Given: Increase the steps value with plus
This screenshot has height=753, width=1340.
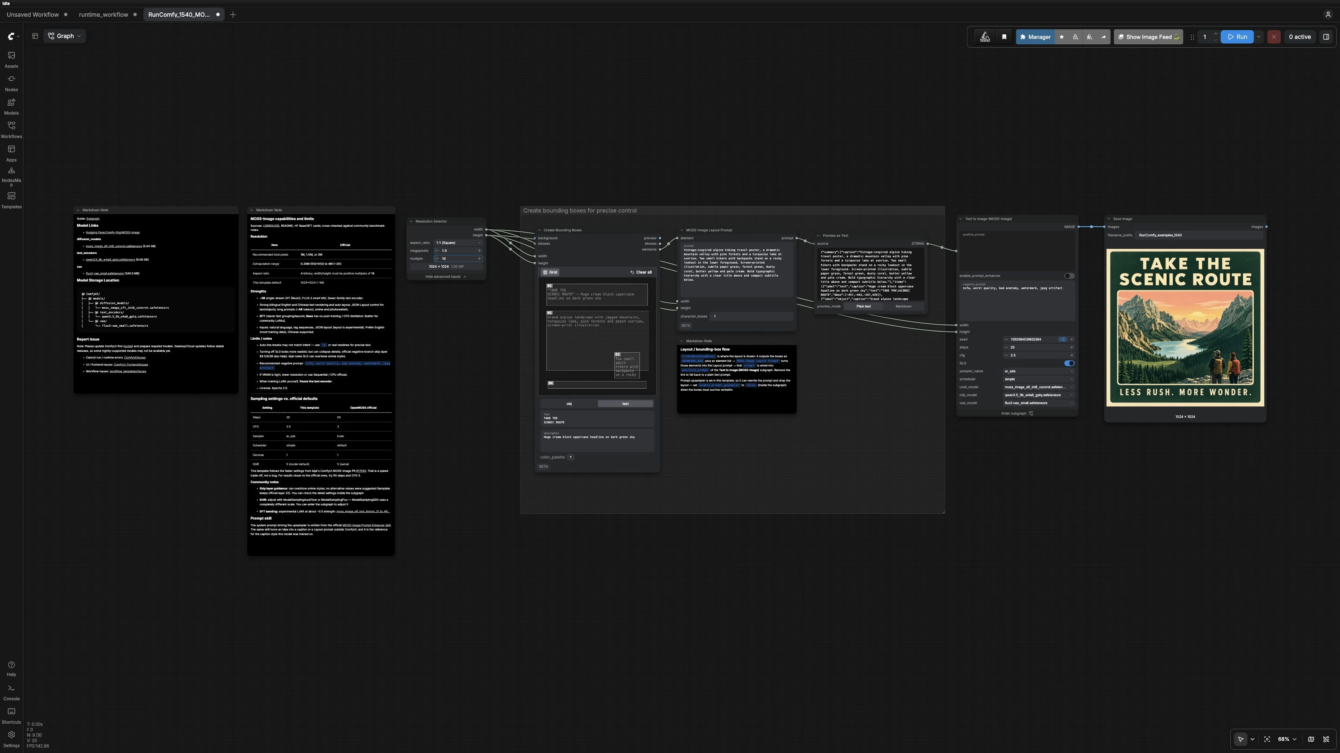Looking at the screenshot, I should pyautogui.click(x=1071, y=347).
